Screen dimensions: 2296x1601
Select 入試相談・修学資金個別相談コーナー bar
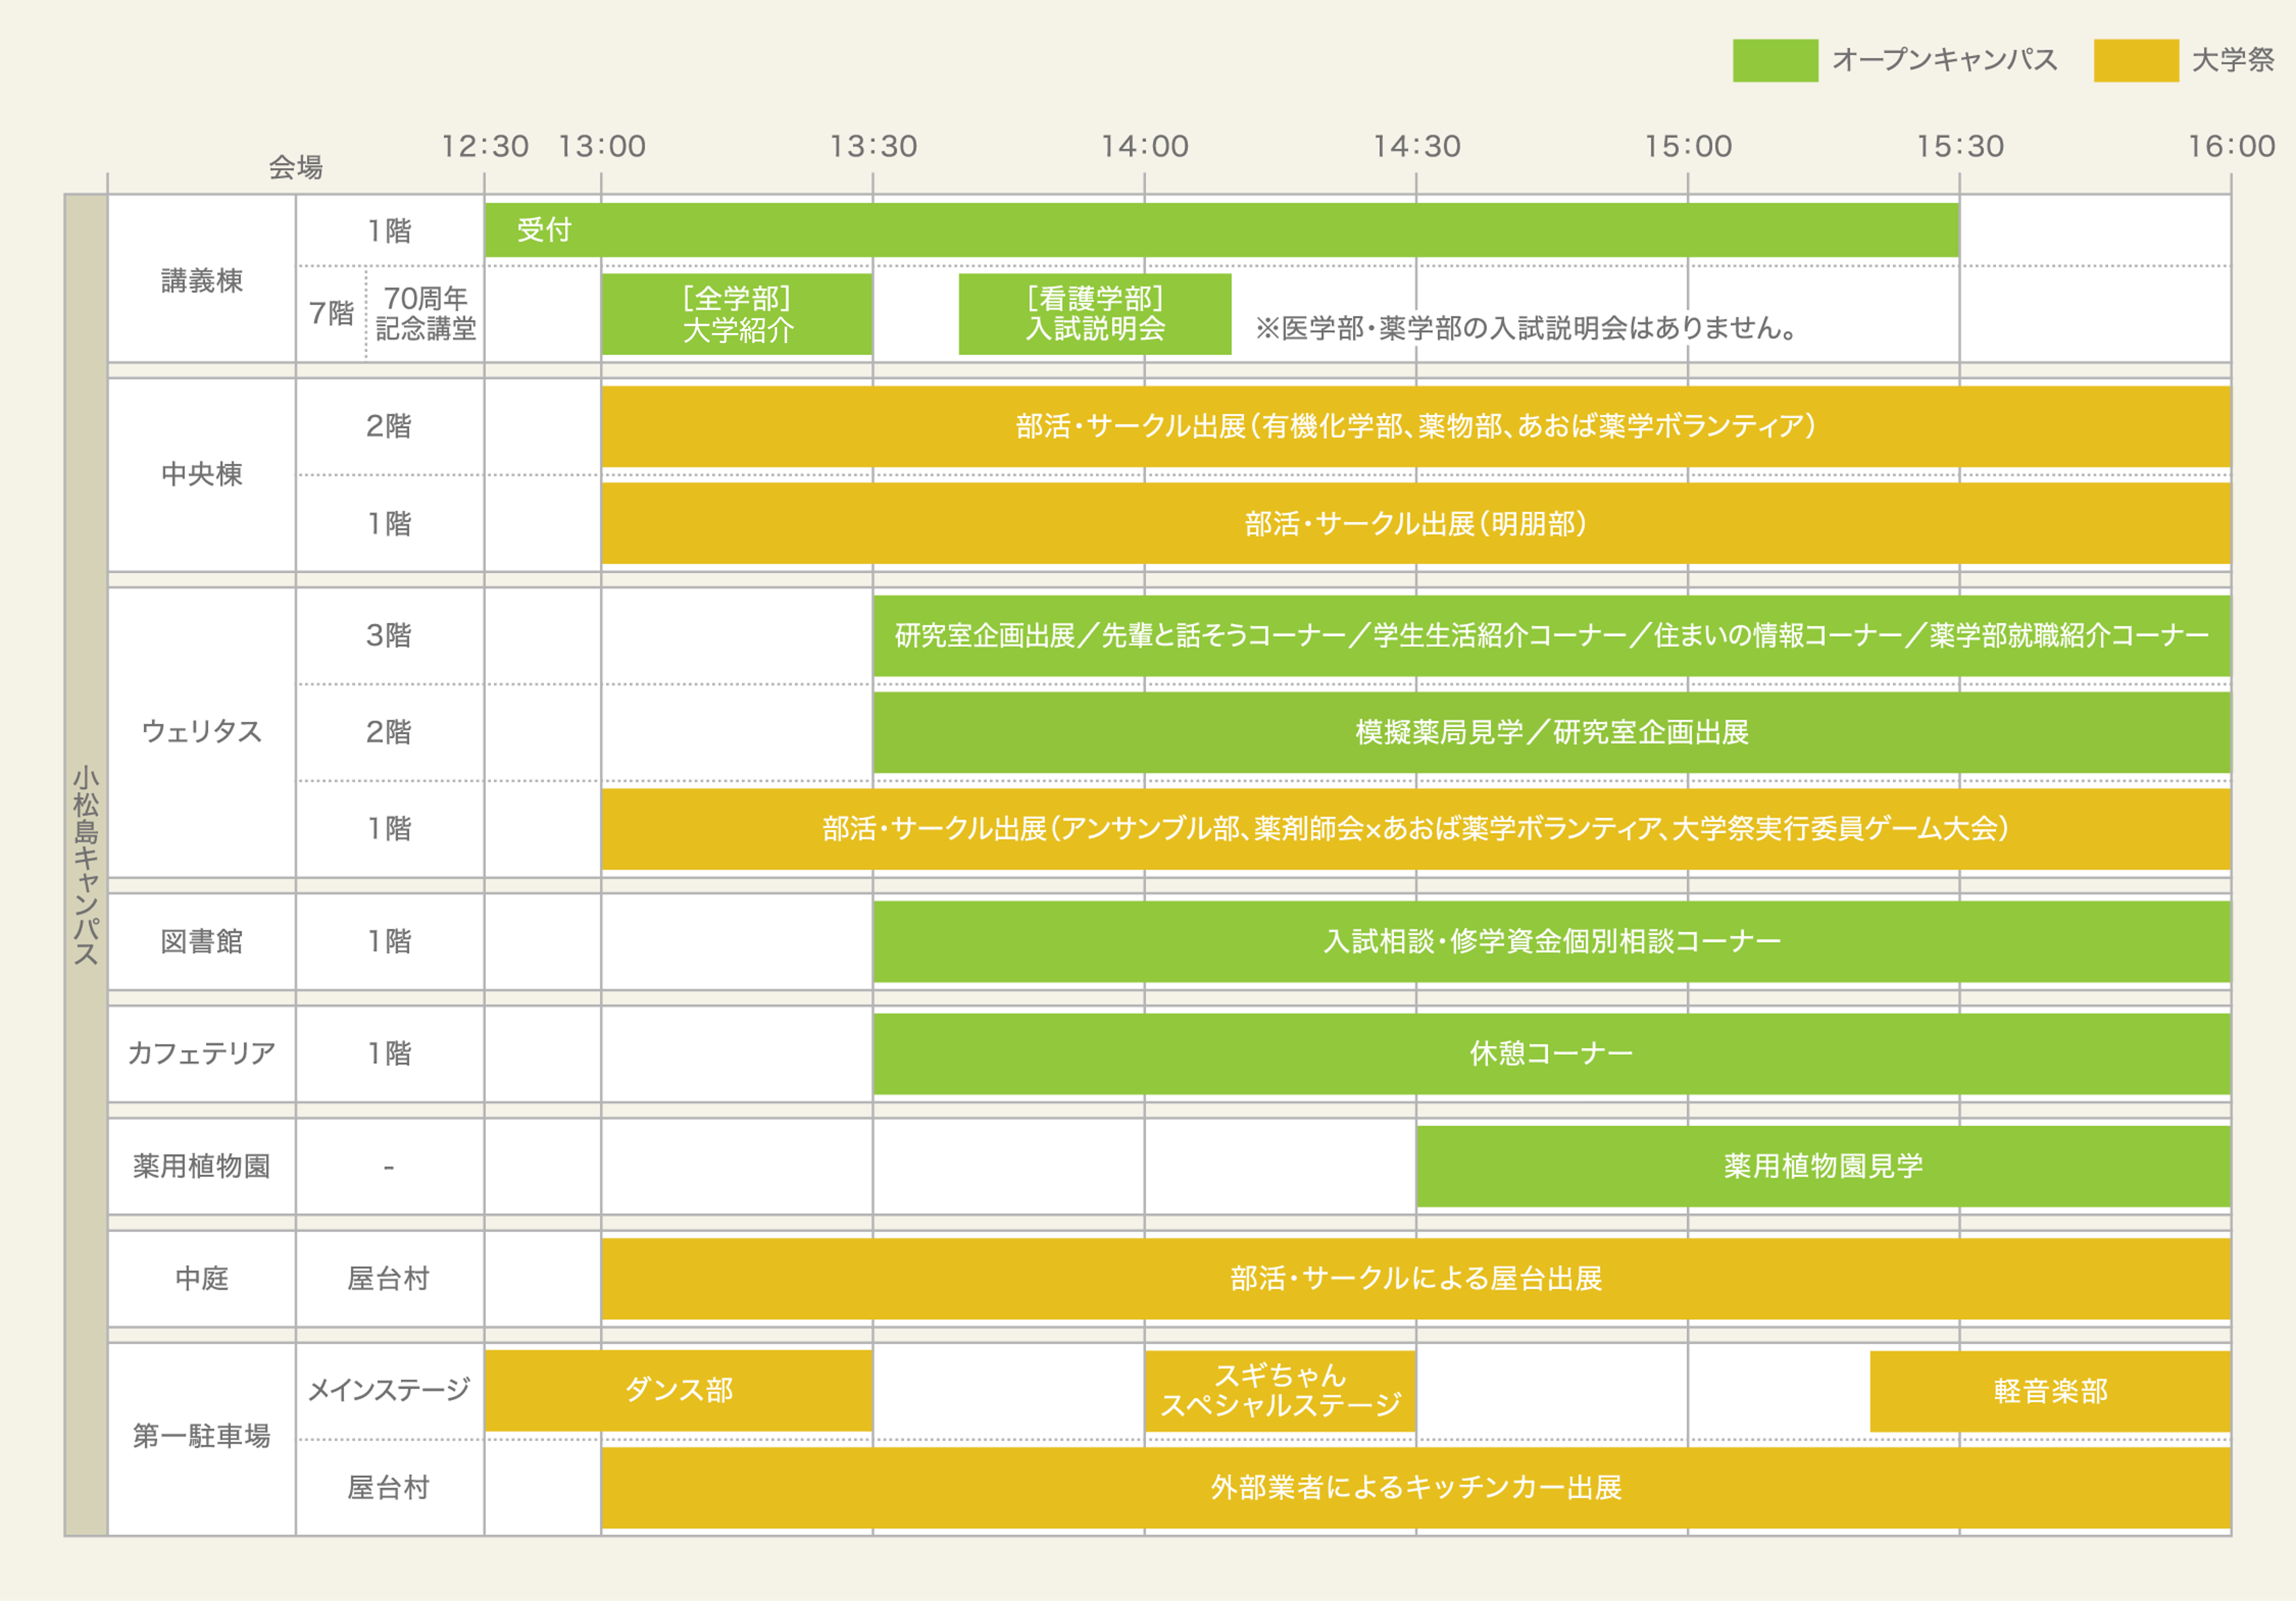tap(1552, 941)
